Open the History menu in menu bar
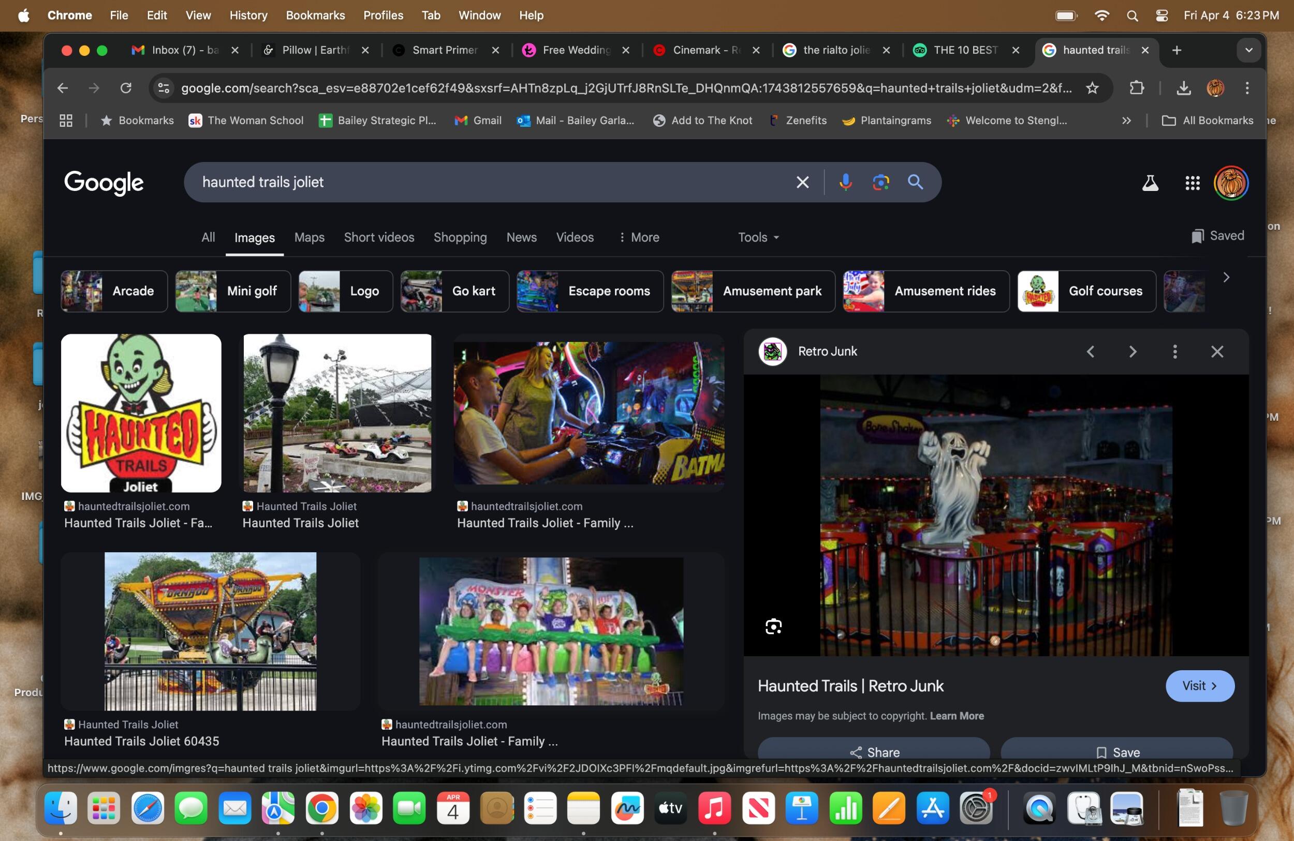This screenshot has height=841, width=1294. 248,15
